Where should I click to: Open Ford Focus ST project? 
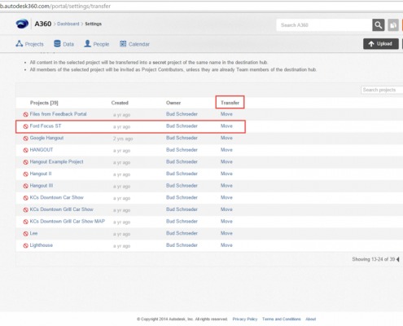coord(46,126)
